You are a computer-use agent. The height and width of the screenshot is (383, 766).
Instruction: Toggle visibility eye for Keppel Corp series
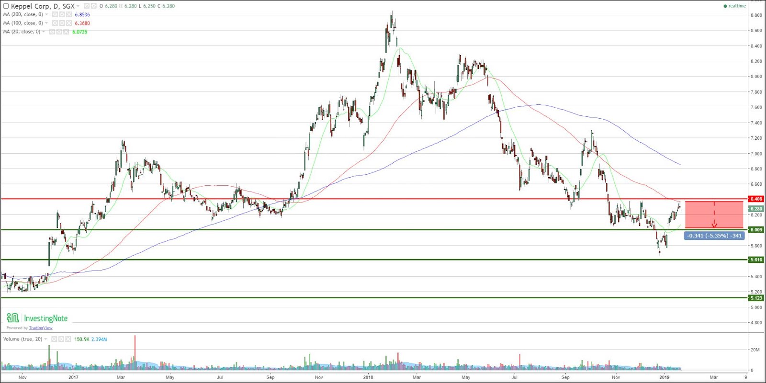click(x=87, y=6)
